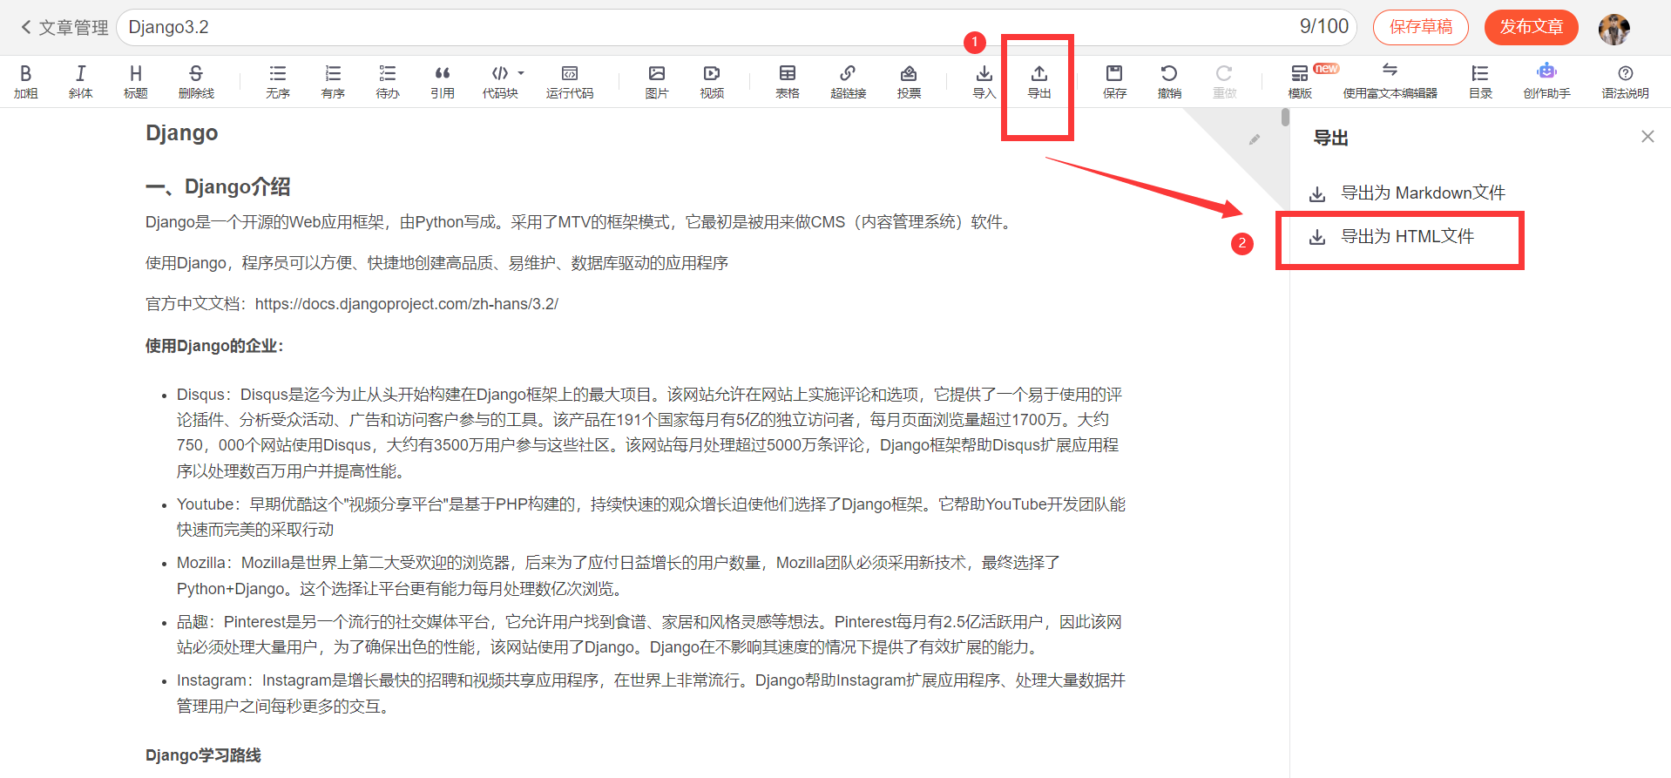The width and height of the screenshot is (1671, 778).
Task: Insert a table with 表格 icon
Action: [x=788, y=81]
